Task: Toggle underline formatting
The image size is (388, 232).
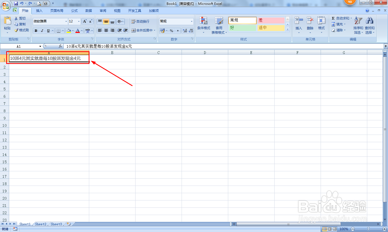Action: (48, 31)
